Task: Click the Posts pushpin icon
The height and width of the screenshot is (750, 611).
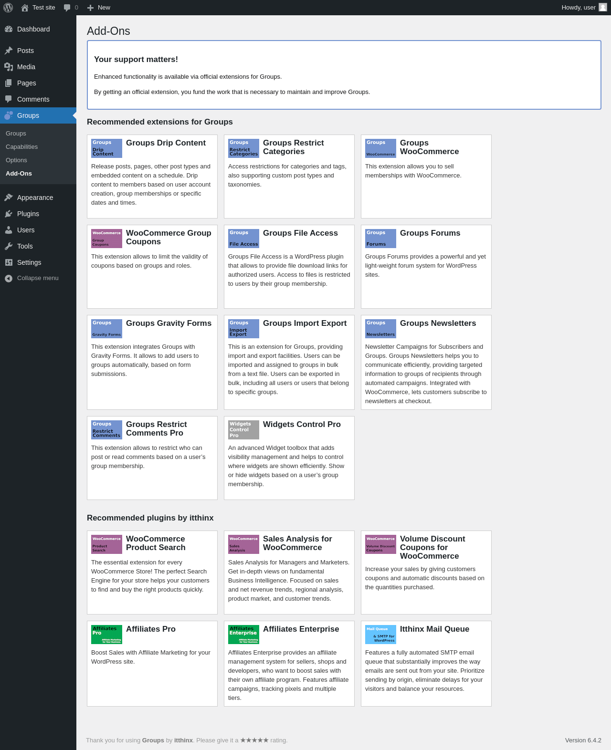Action: tap(9, 51)
